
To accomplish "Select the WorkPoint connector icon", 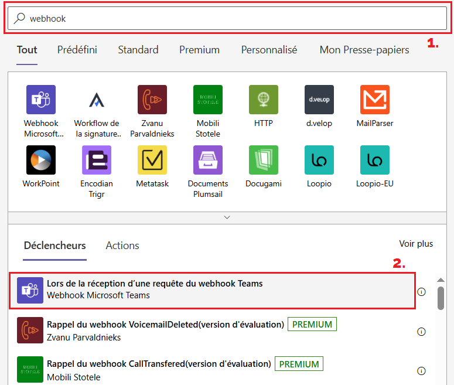I will pyautogui.click(x=41, y=160).
